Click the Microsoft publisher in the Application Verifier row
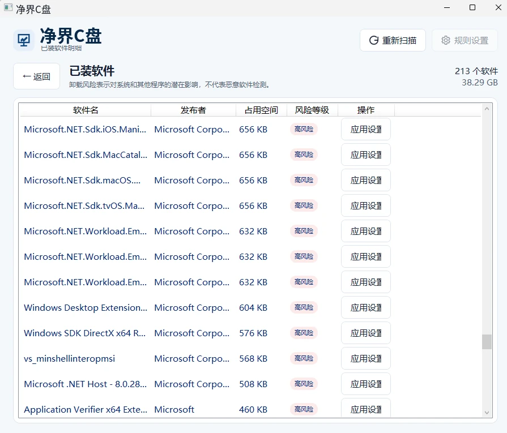This screenshot has height=433, width=507. pyautogui.click(x=174, y=409)
